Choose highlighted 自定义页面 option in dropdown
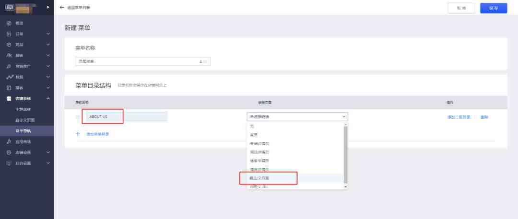The image size is (518, 219). click(295, 178)
